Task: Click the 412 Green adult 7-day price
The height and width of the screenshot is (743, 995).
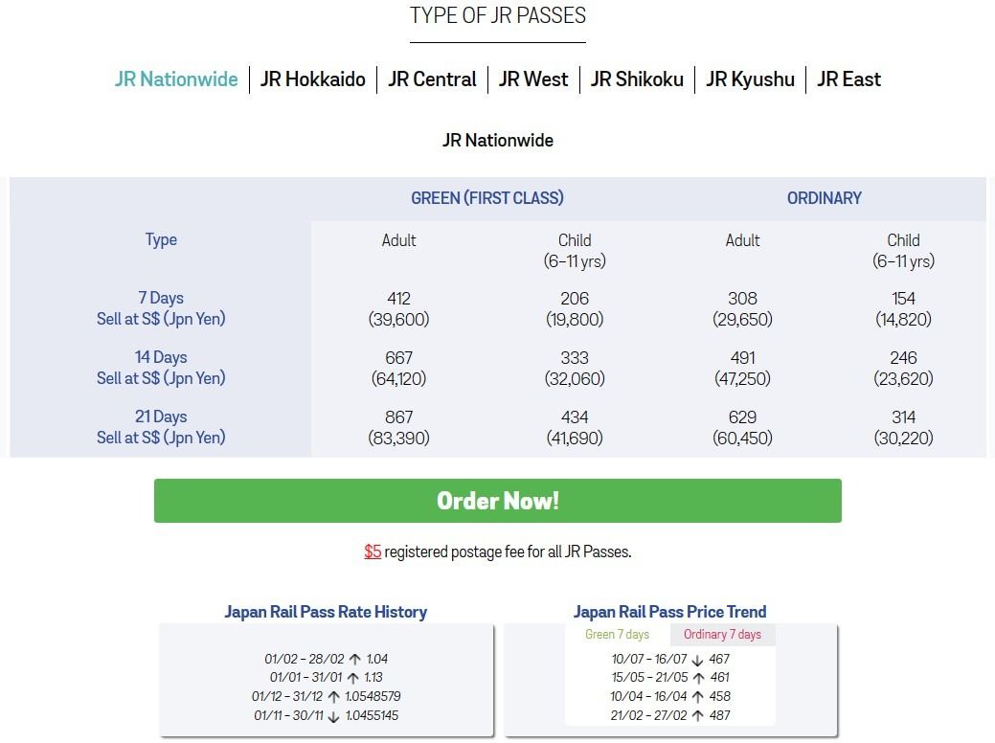Action: pos(398,298)
